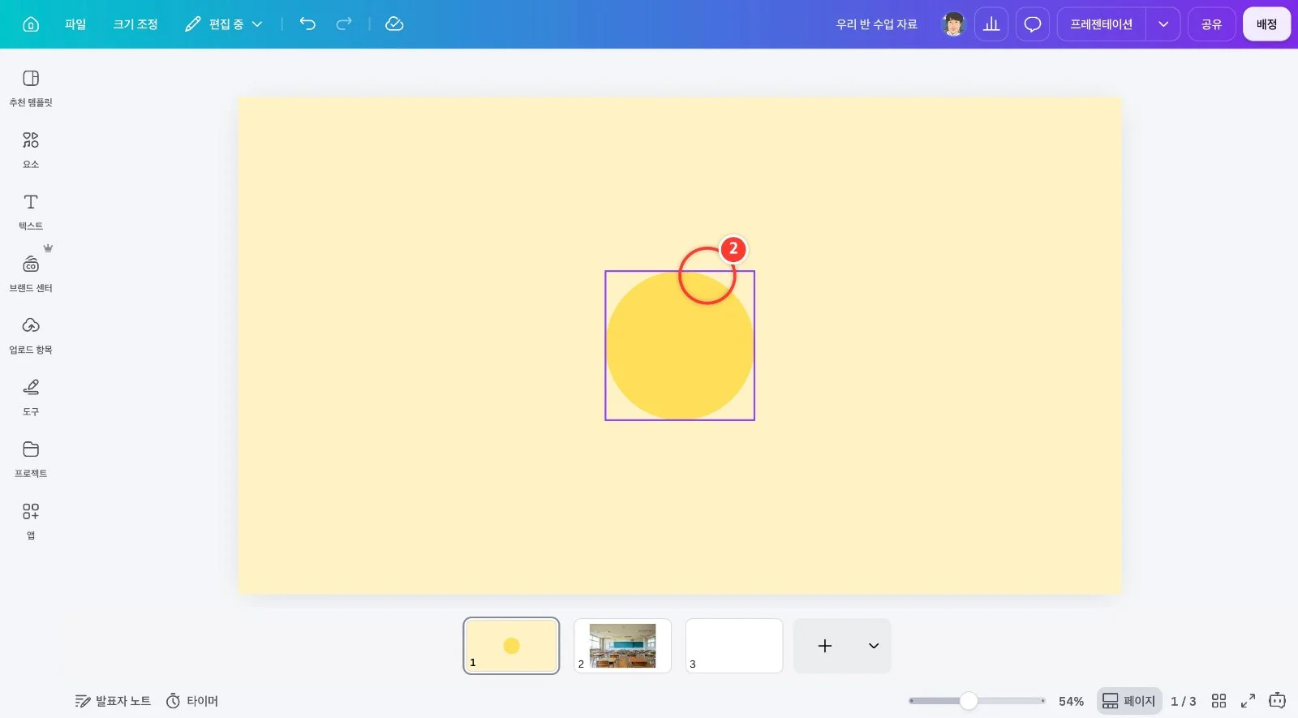Screen dimensions: 1298x718
Task: Open 프로젝트 projects panel
Action: pyautogui.click(x=31, y=459)
